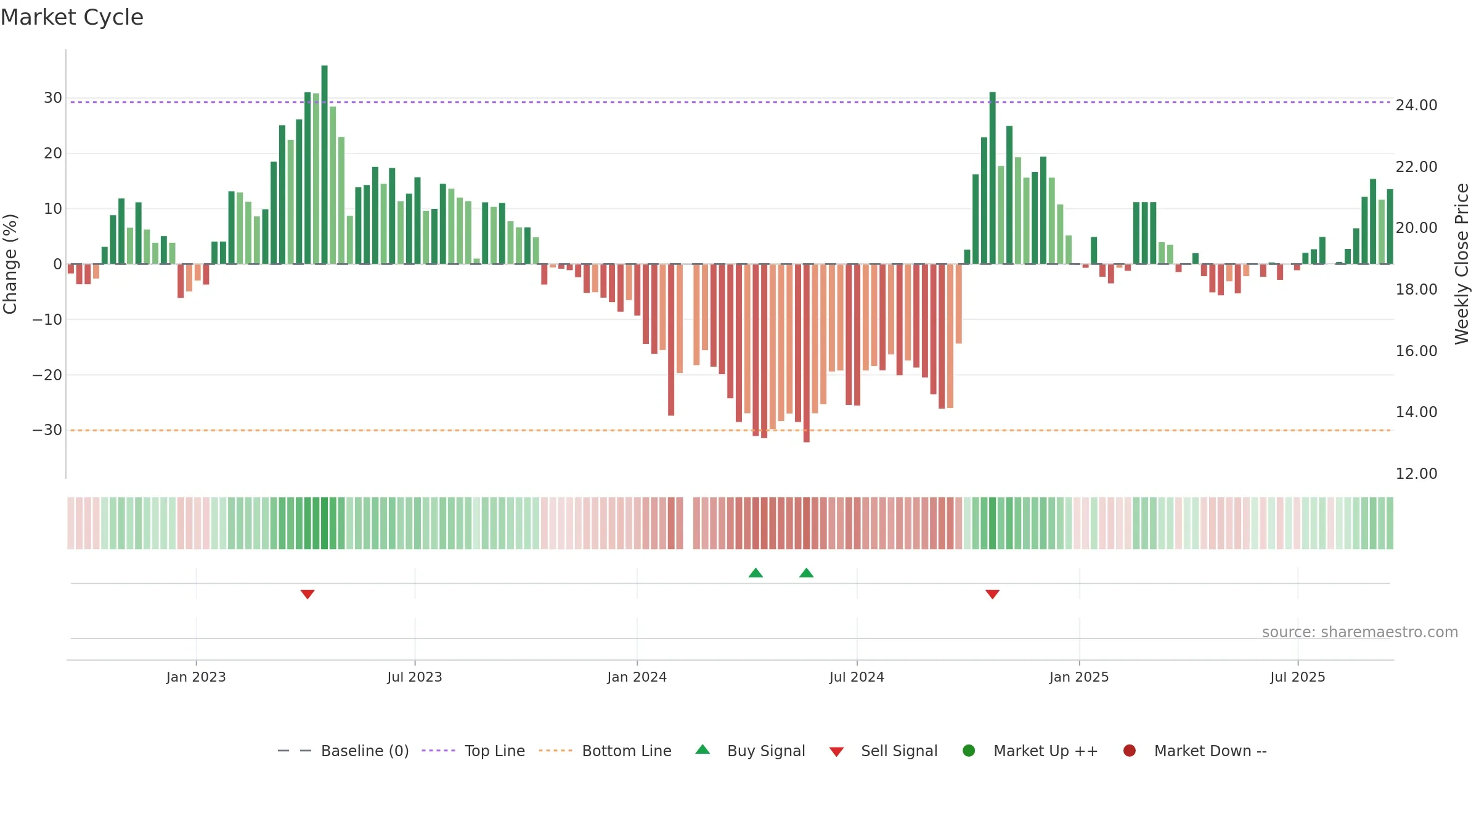Click the 'Weekly Close Price' axis title

1462,264
